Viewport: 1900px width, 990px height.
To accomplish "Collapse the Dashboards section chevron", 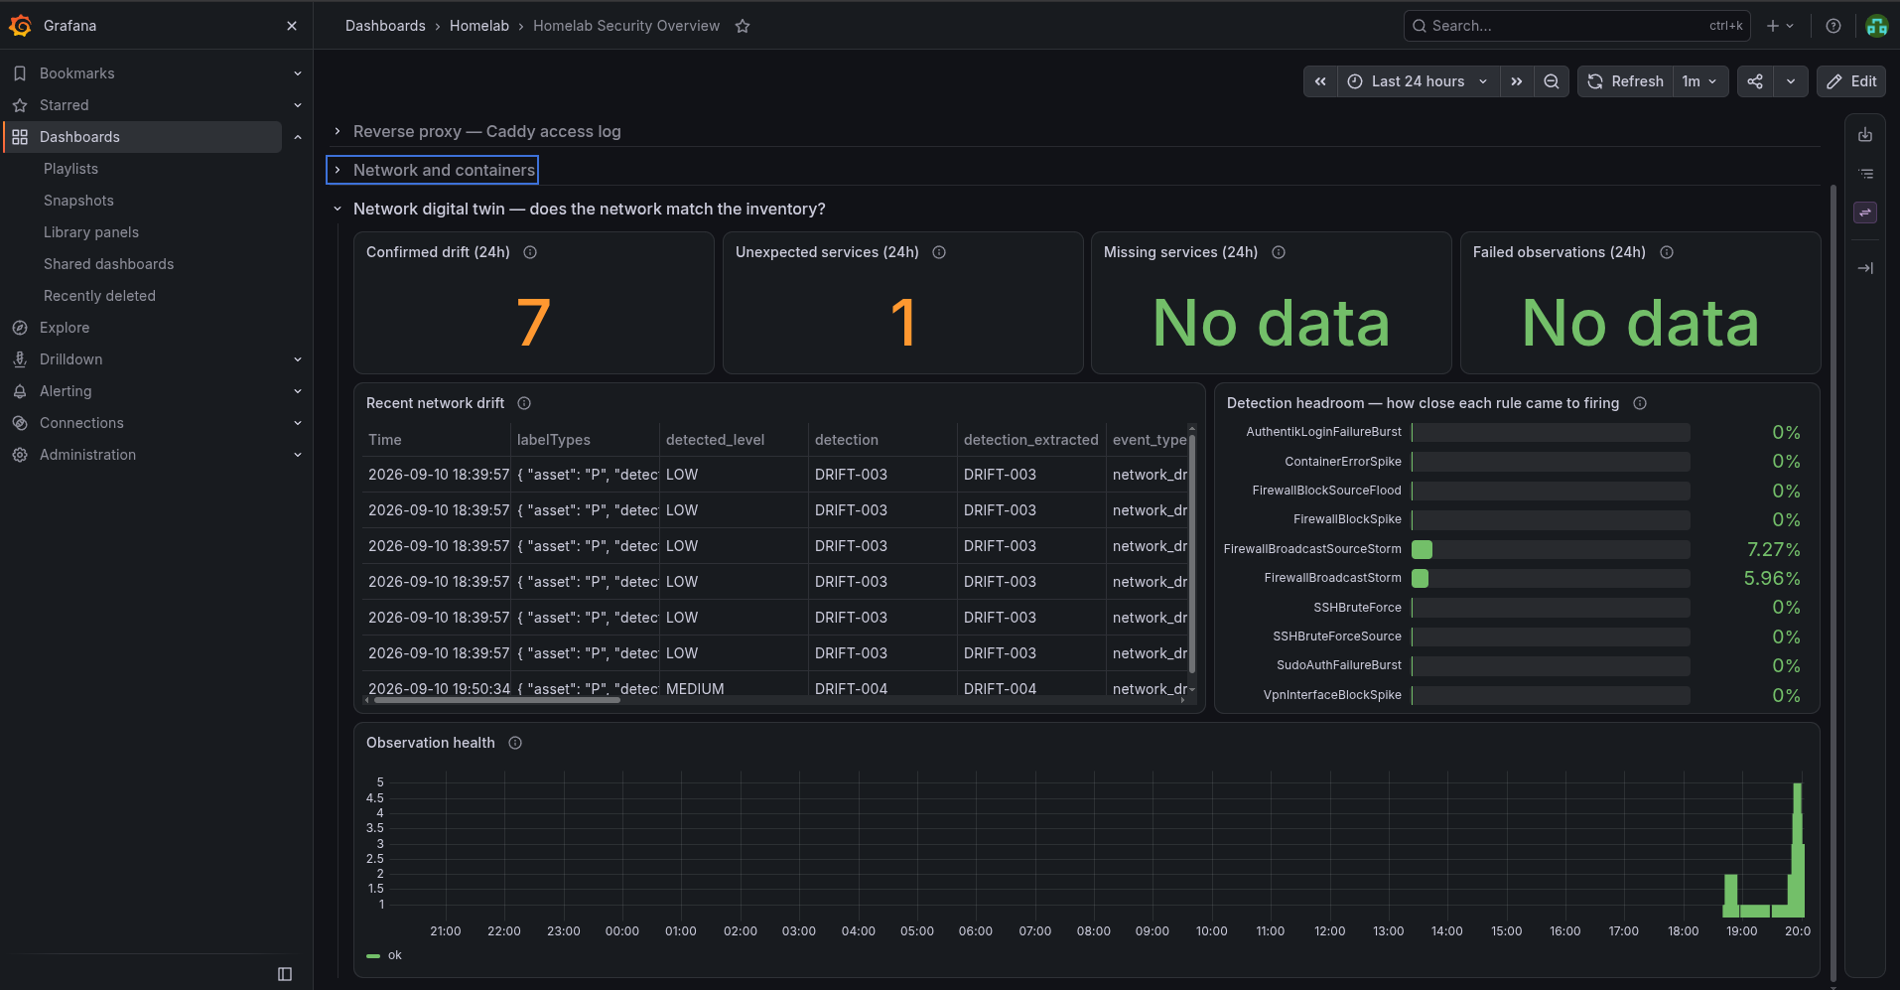I will (x=298, y=137).
